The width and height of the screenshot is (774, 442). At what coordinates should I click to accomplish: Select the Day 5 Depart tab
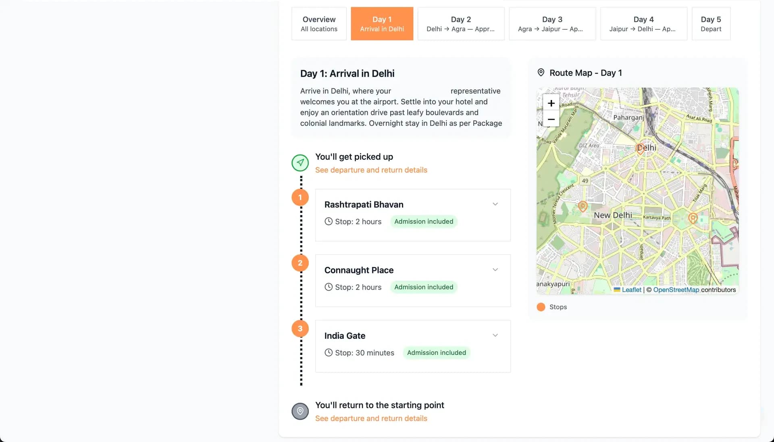(x=711, y=24)
